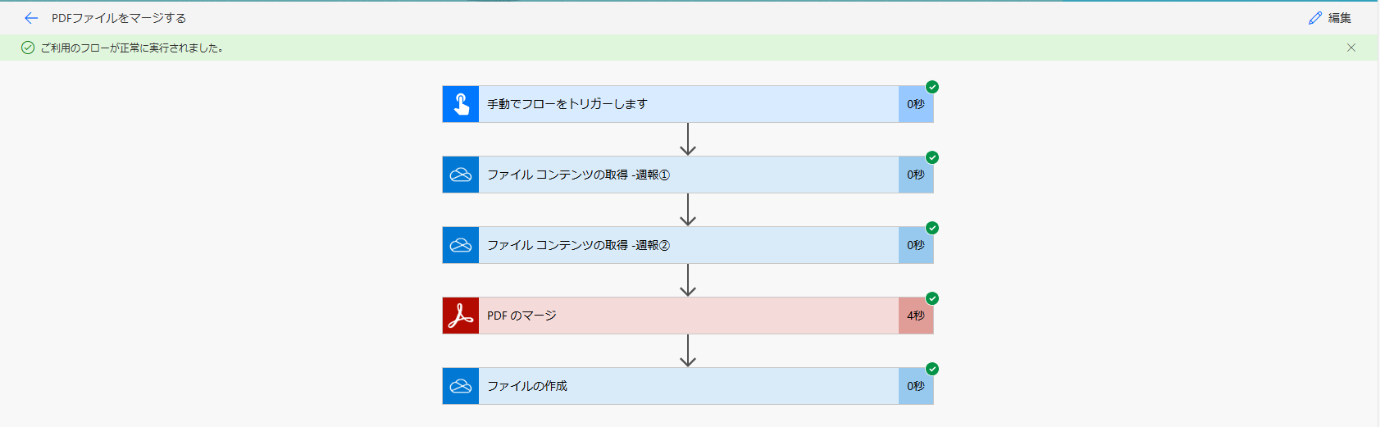Click green check badge on PDF のマージ
This screenshot has width=1380, height=427.
coord(932,298)
